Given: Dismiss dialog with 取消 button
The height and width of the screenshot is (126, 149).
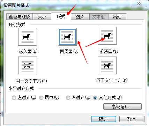Looking at the screenshot, I should tap(132, 119).
